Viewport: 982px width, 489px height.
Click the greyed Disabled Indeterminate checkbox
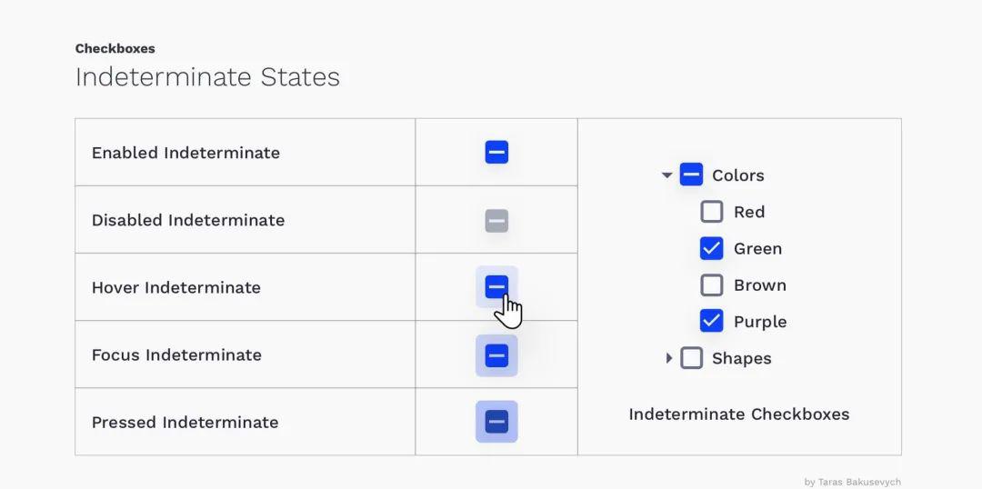coord(496,221)
